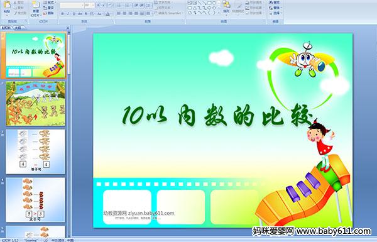Viewport: 377px width, 242px height.
Task: Click the Select button in editing group
Action: pyautogui.click(x=275, y=13)
